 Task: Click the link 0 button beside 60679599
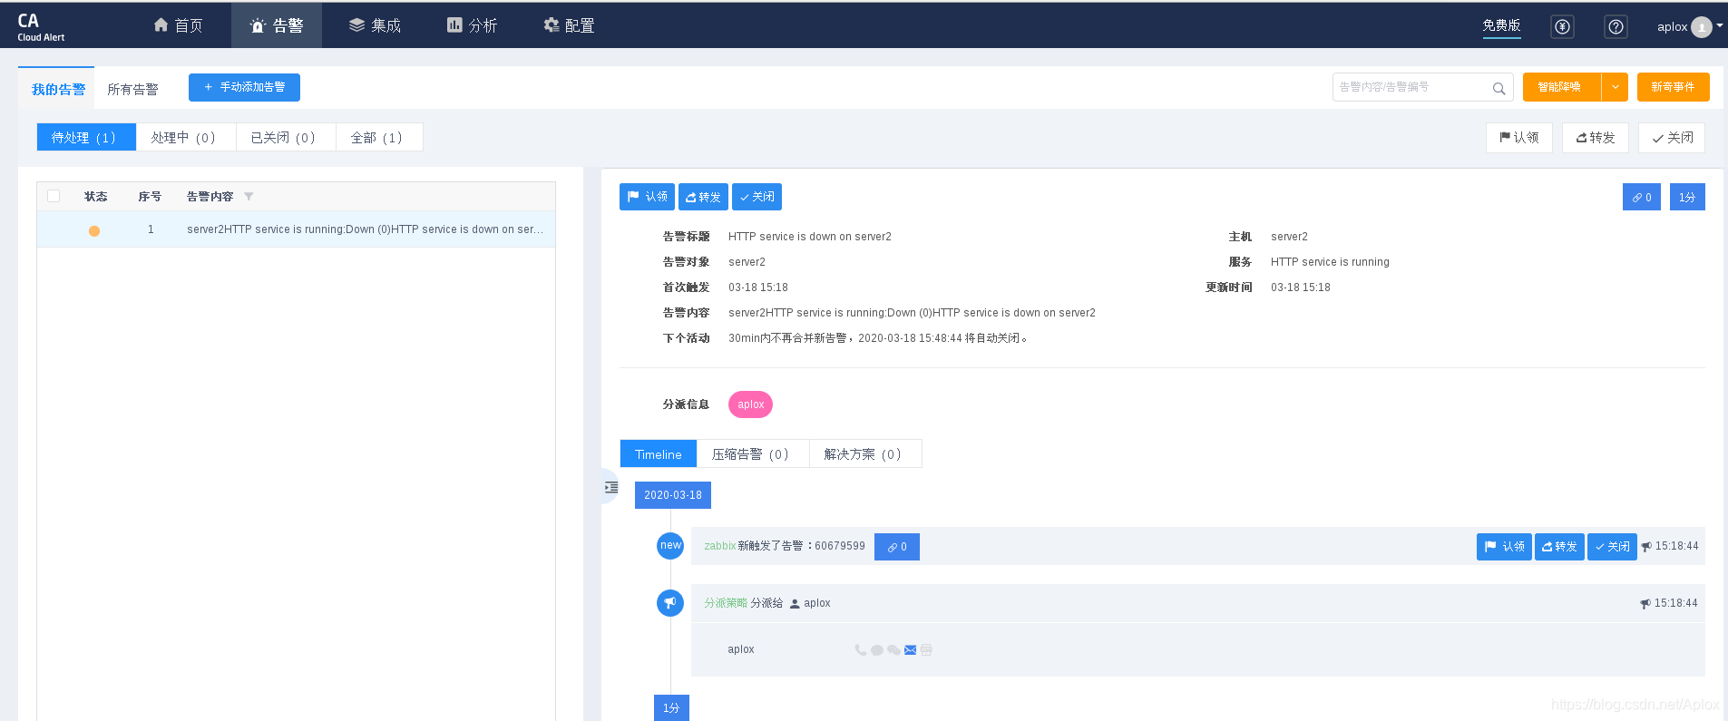coord(897,547)
